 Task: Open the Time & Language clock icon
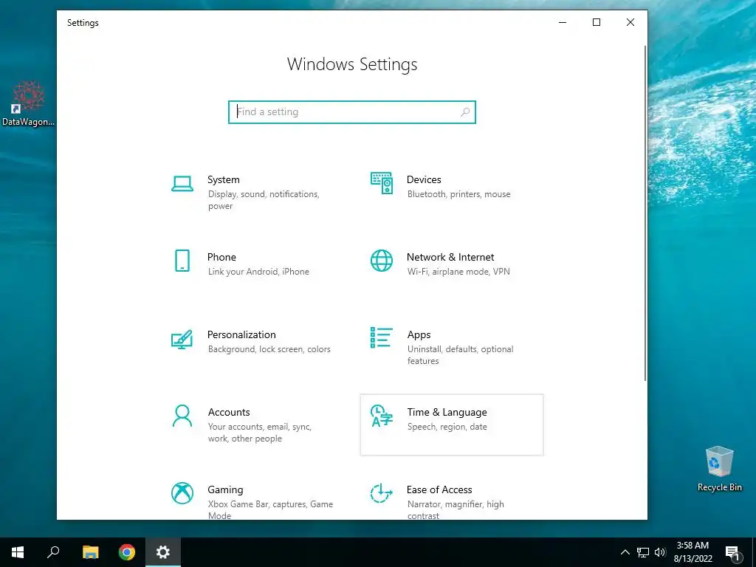382,416
